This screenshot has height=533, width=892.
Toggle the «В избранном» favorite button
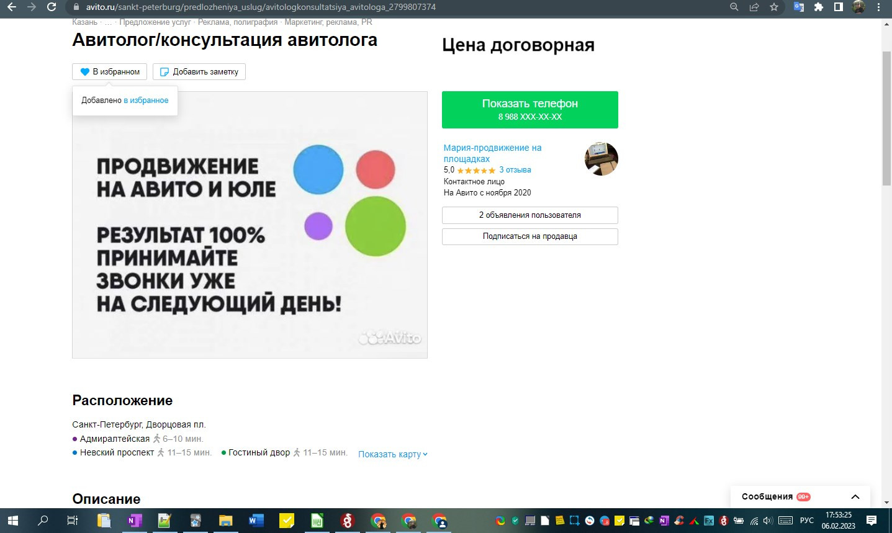110,71
